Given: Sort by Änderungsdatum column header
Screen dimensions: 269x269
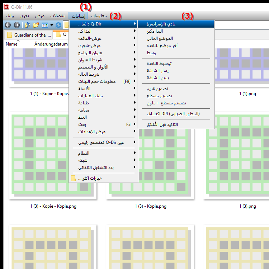Looking at the screenshot, I should coord(51,44).
